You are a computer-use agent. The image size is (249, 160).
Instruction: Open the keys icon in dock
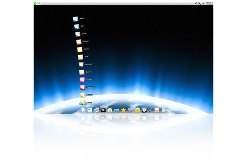[x=130, y=110]
